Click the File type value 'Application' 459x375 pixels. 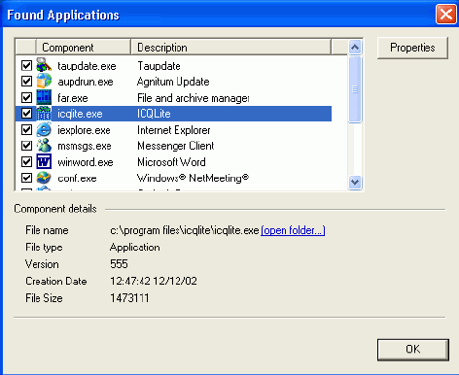(x=135, y=248)
